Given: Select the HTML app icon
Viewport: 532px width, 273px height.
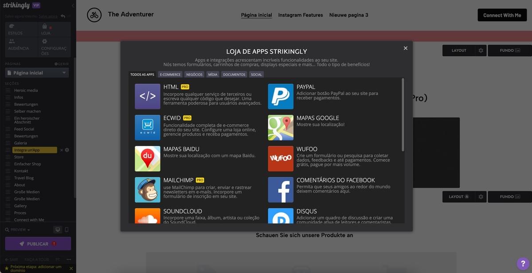Looking at the screenshot, I should (x=148, y=96).
